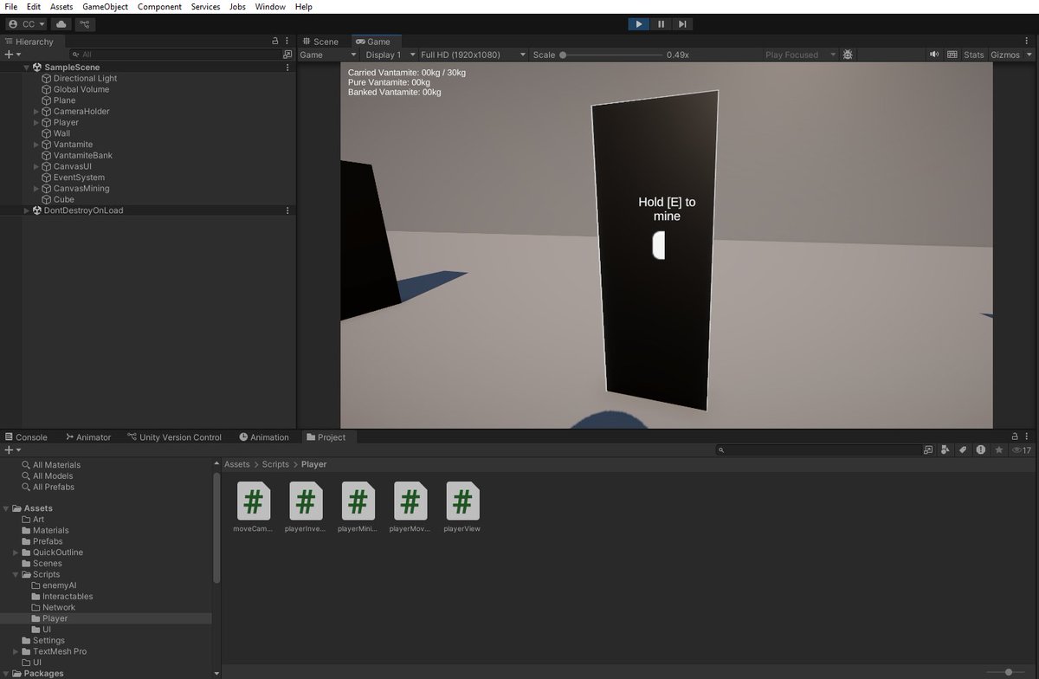Expand DontDestroyOnLoad scene
1039x679 pixels.
[26, 210]
